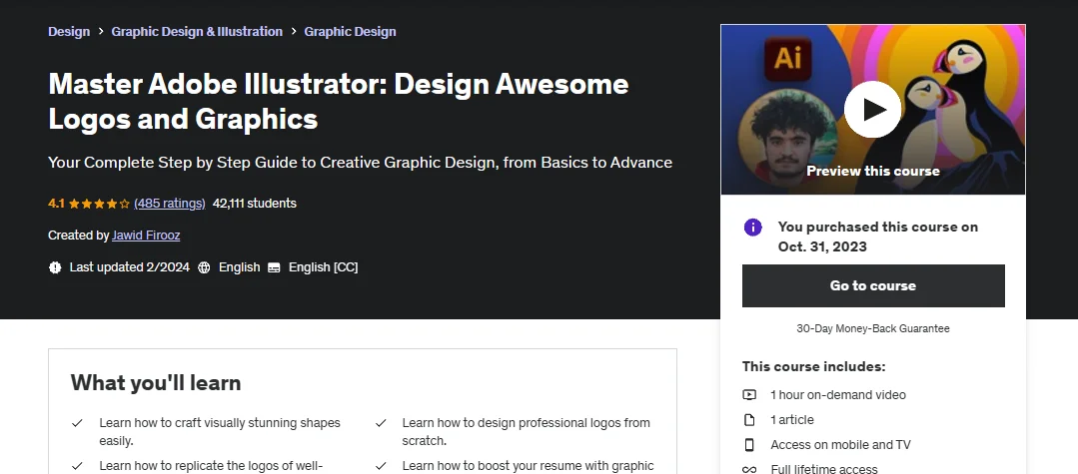Click chevron before the Graphic Design breadcrumb
This screenshot has width=1078, height=474.
tap(294, 32)
